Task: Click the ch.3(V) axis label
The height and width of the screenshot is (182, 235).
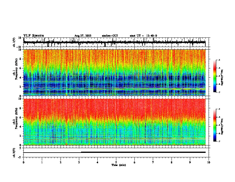Action: [x=14, y=153]
